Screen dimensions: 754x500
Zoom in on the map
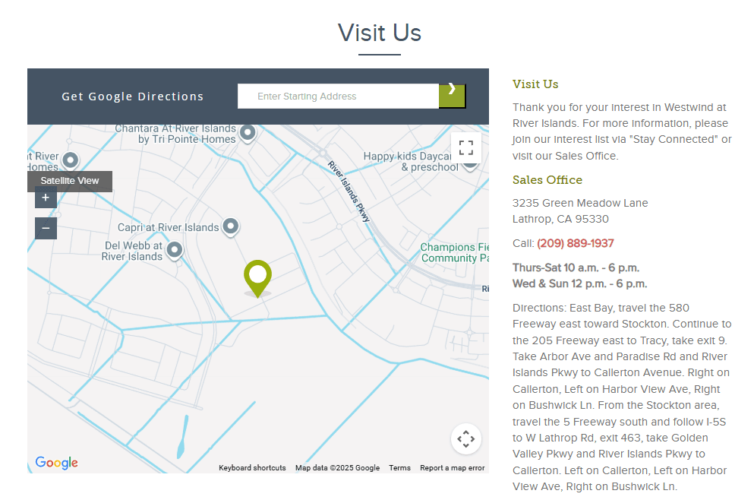tap(46, 198)
